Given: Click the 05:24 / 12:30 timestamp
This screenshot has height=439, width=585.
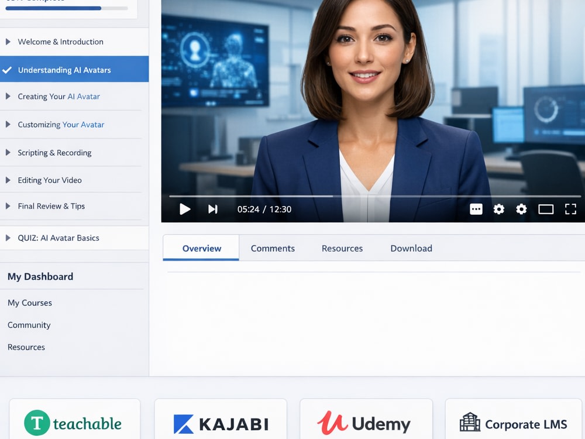Looking at the screenshot, I should [x=264, y=209].
